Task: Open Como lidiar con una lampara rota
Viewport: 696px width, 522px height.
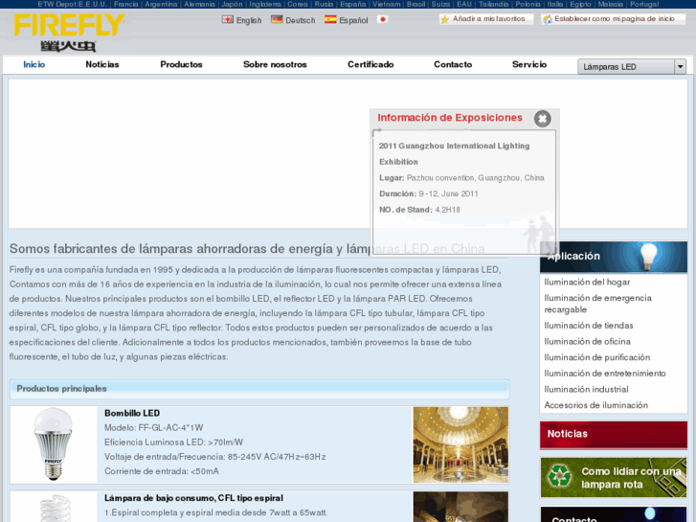Action: (631, 478)
